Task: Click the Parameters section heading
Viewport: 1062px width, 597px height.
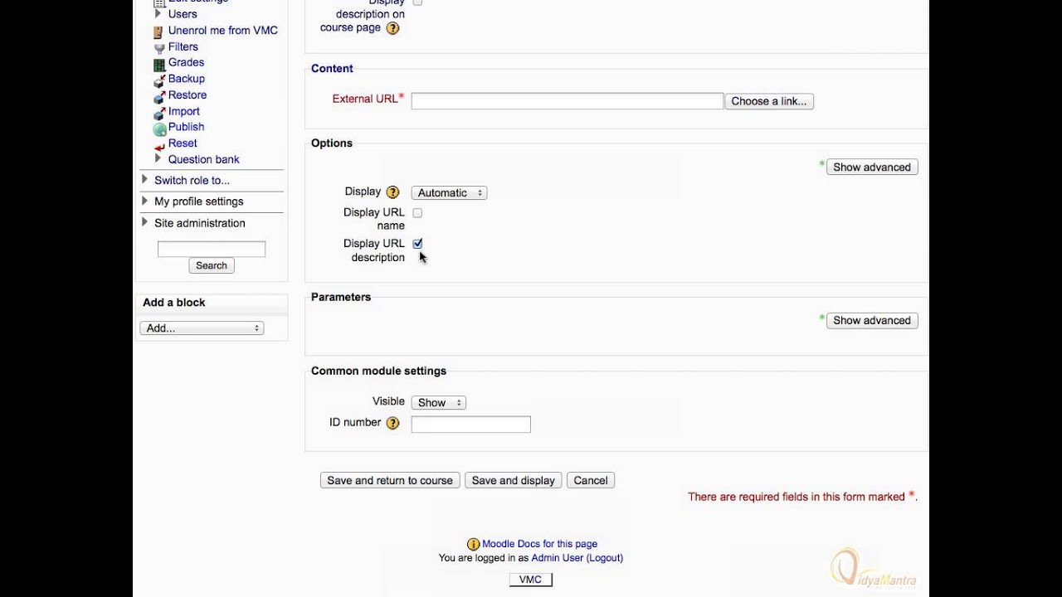Action: coord(341,297)
